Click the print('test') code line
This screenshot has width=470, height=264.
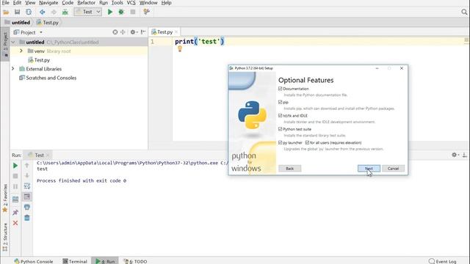[199, 41]
